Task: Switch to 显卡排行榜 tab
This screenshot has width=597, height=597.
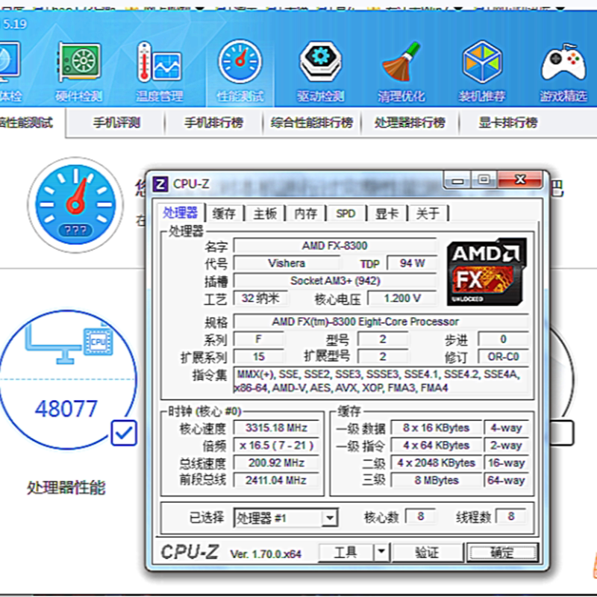Action: [x=508, y=122]
